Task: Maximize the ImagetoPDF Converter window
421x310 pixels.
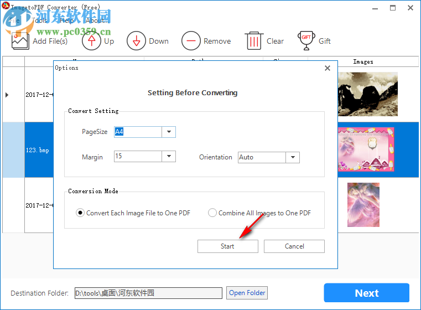Action: tap(393, 8)
